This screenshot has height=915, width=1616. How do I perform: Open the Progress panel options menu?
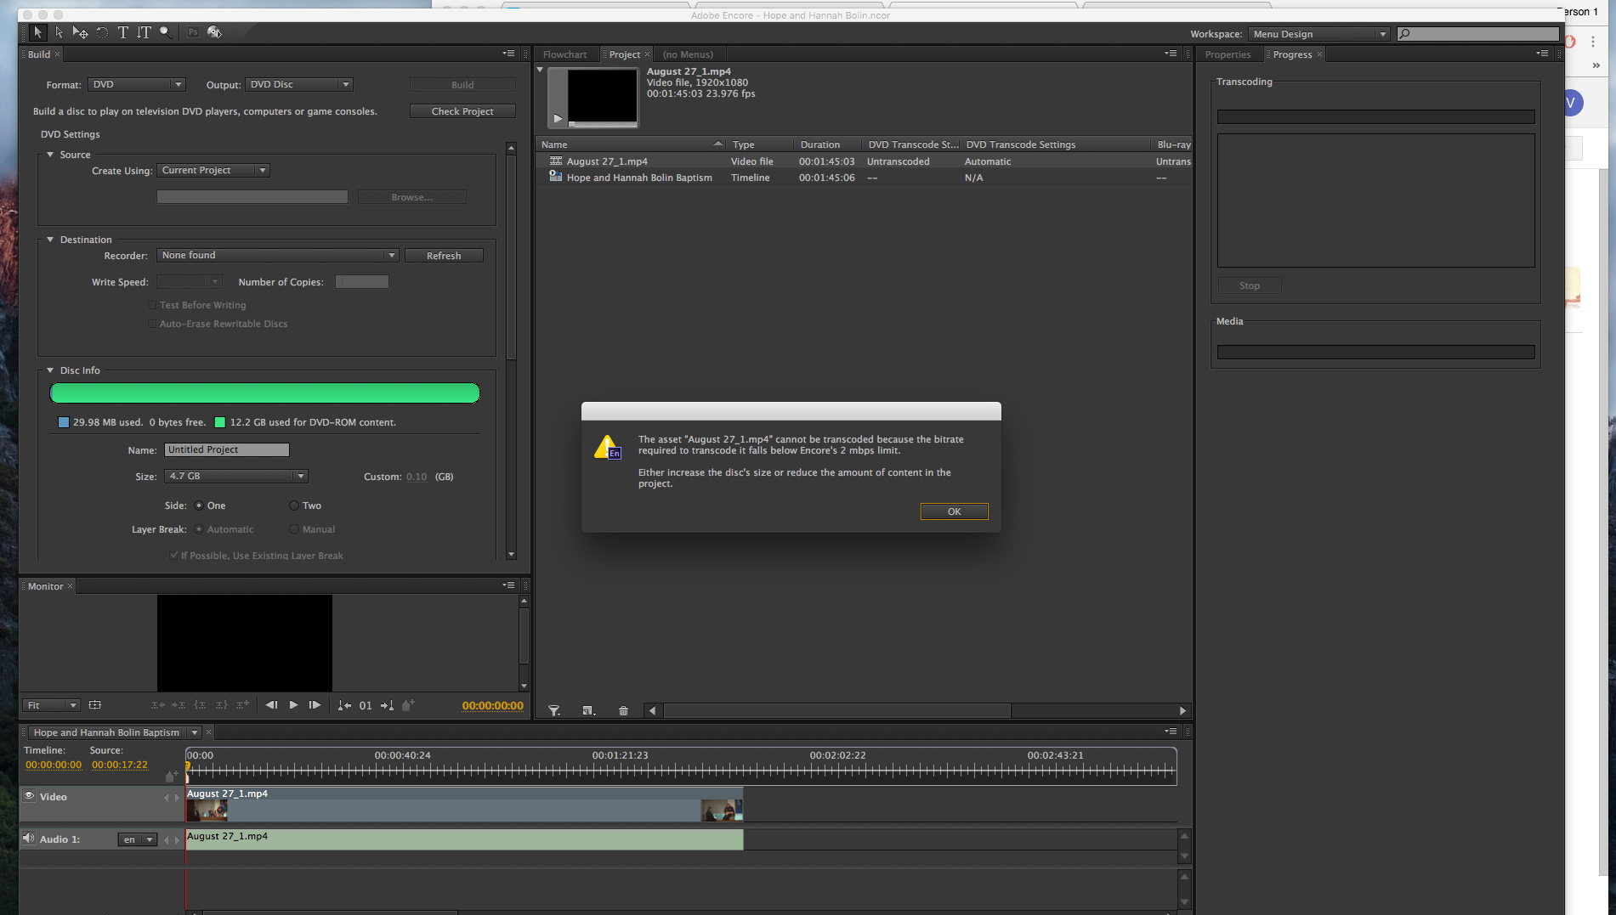(1542, 54)
